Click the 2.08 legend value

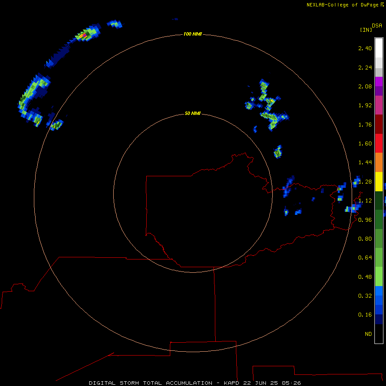point(365,86)
